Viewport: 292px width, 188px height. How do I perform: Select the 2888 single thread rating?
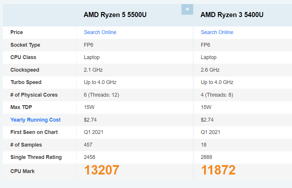(206, 157)
